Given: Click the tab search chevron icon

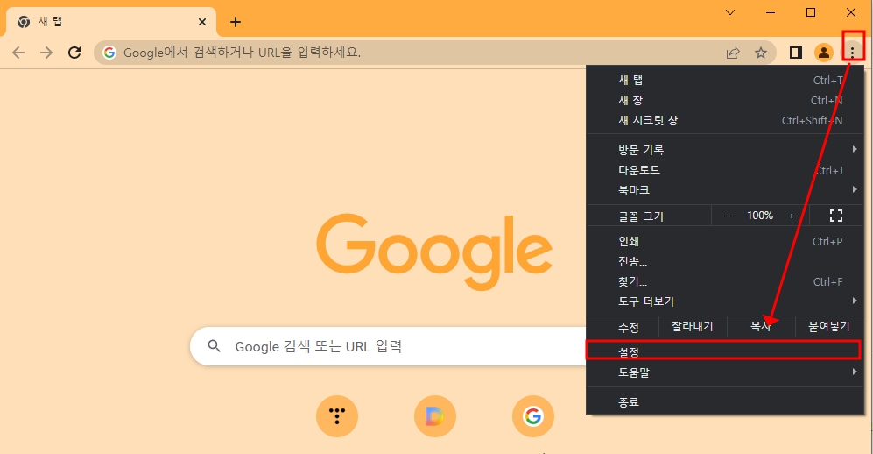Looking at the screenshot, I should click(x=730, y=12).
